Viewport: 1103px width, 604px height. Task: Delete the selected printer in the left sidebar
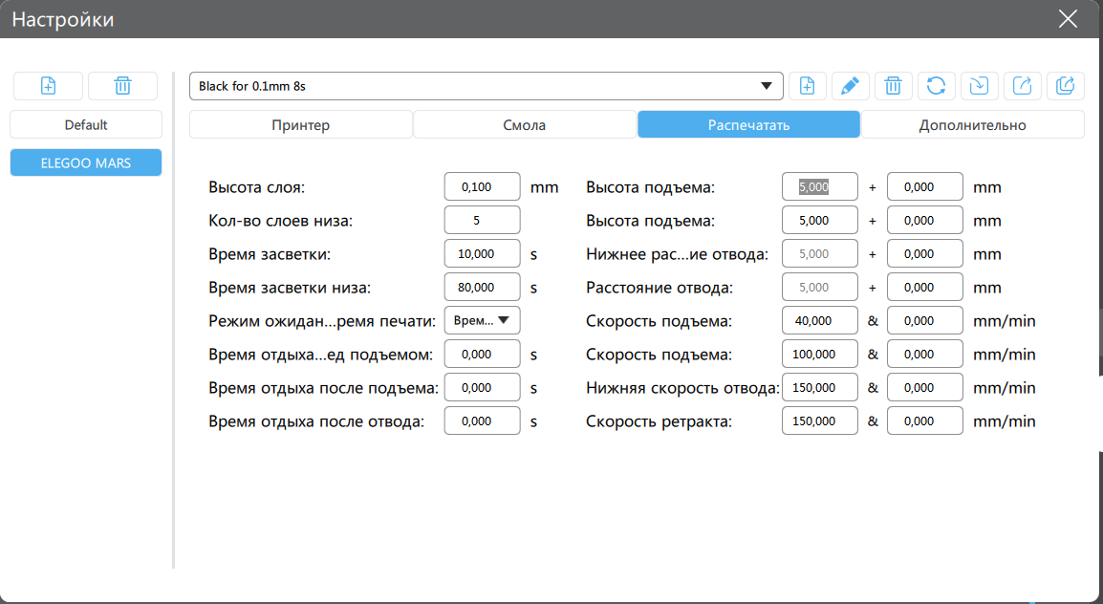pyautogui.click(x=122, y=86)
